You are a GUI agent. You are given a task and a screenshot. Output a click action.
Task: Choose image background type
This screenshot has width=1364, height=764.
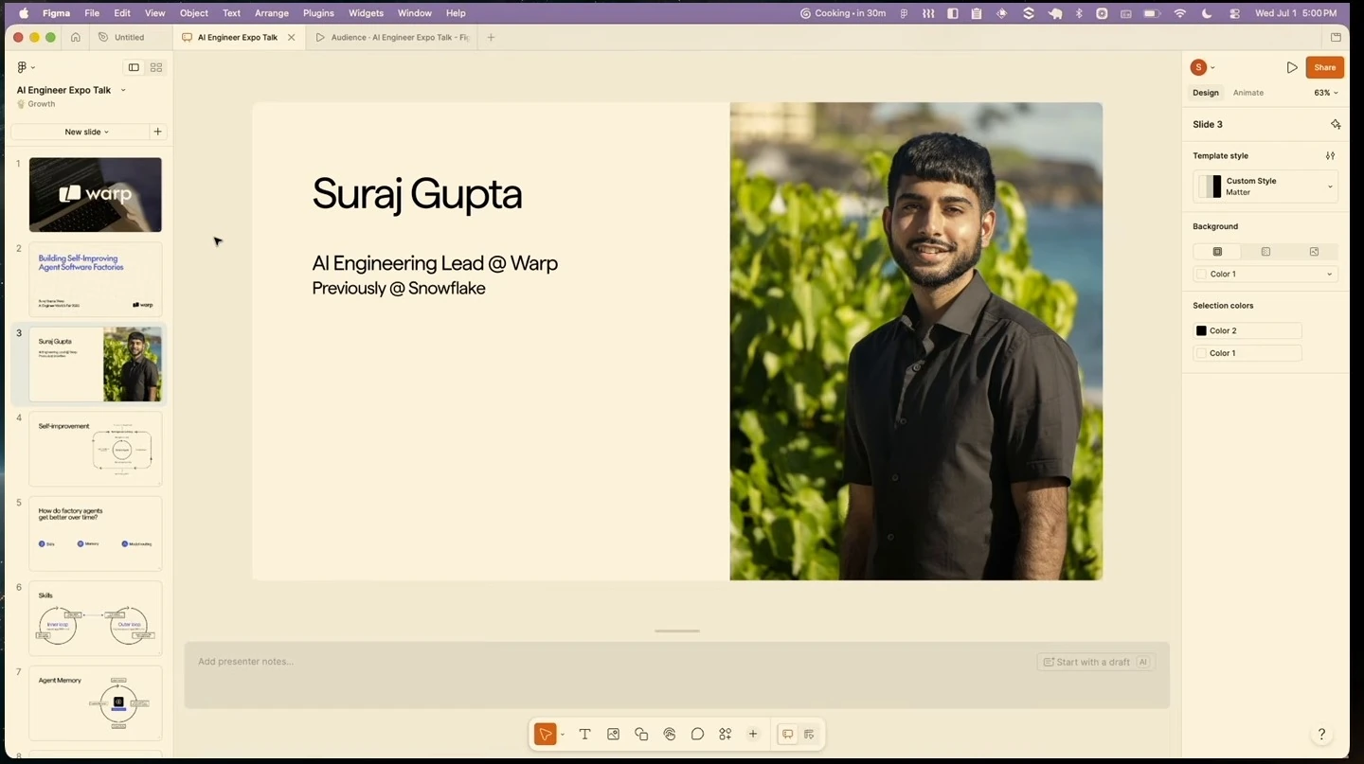[1314, 252]
